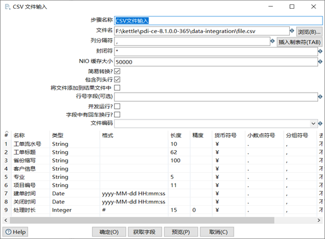Viewport: 325px width, 239px height.
Task: Click the 行号字段(可选) input field
Action: pos(216,97)
